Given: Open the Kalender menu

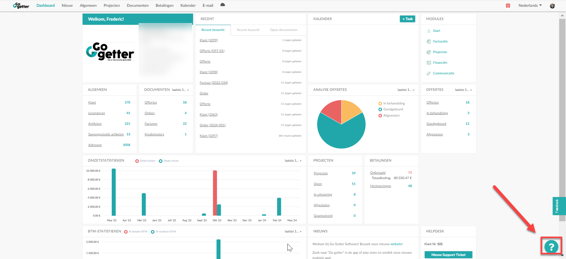Looking at the screenshot, I should click(x=188, y=5).
